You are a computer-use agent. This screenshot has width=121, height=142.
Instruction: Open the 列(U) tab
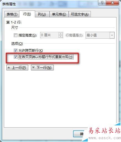click(x=42, y=14)
